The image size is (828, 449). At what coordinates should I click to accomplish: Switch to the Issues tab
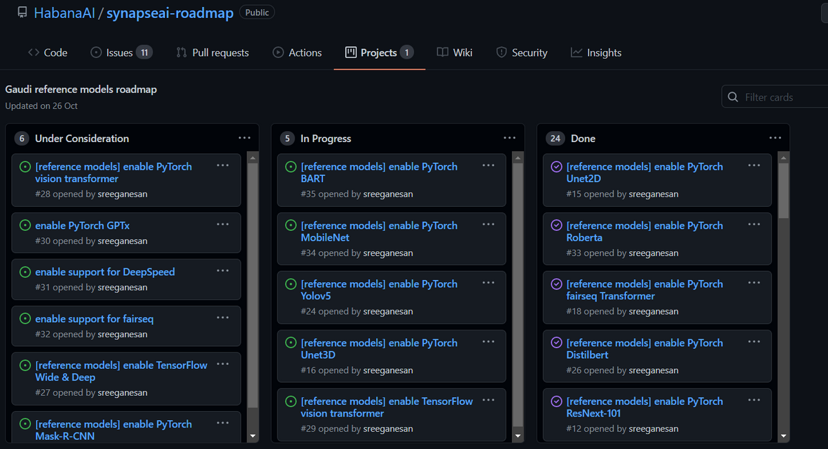point(121,52)
